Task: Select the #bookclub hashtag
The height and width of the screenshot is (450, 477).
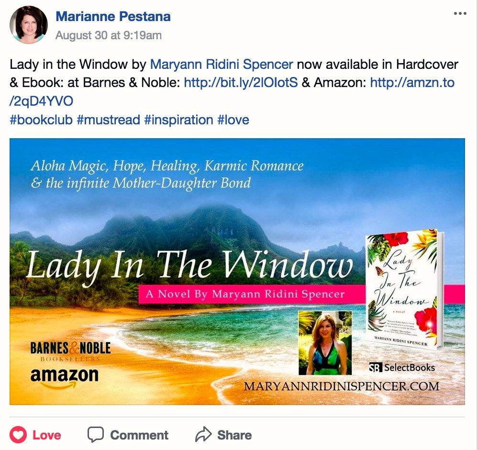Action: (x=41, y=120)
